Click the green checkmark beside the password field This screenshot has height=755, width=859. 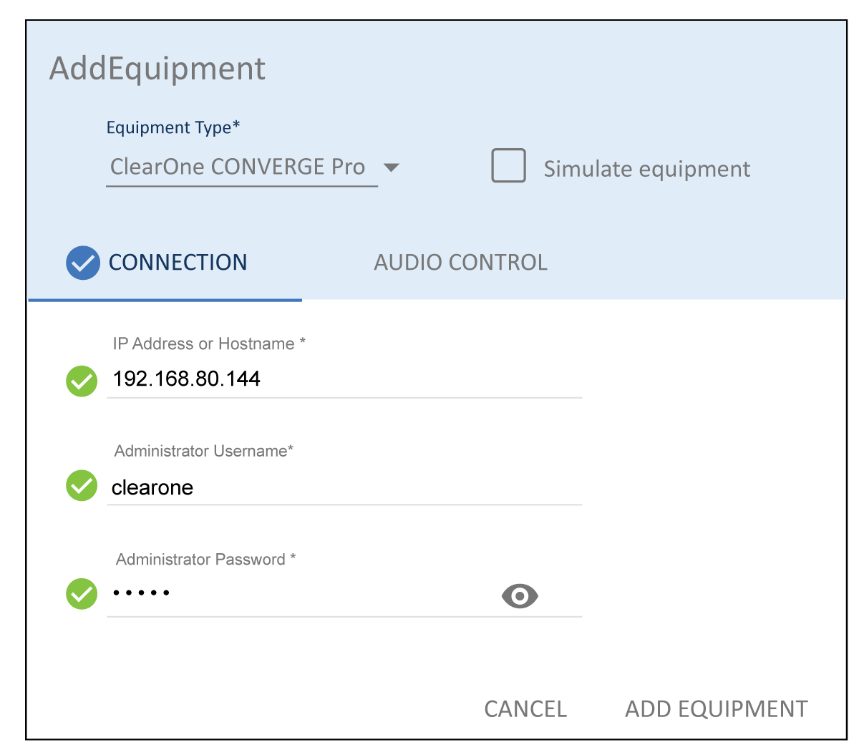click(x=82, y=594)
